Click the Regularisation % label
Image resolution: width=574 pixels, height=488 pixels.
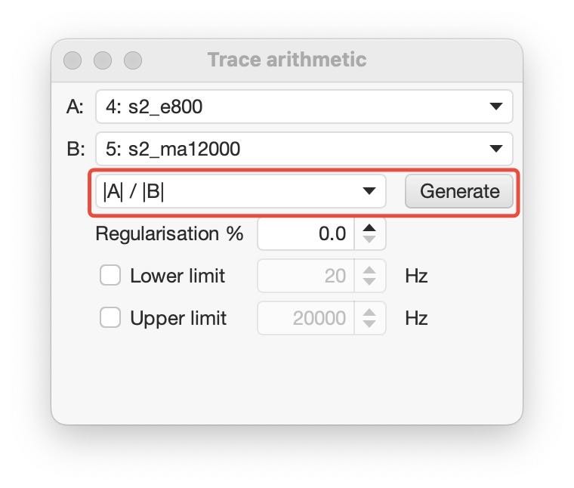point(169,234)
